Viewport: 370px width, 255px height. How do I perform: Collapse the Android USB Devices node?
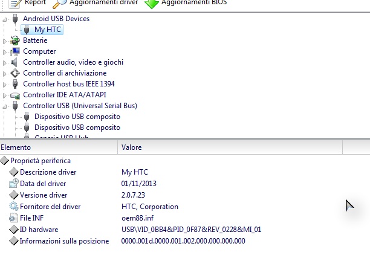pyautogui.click(x=5, y=19)
